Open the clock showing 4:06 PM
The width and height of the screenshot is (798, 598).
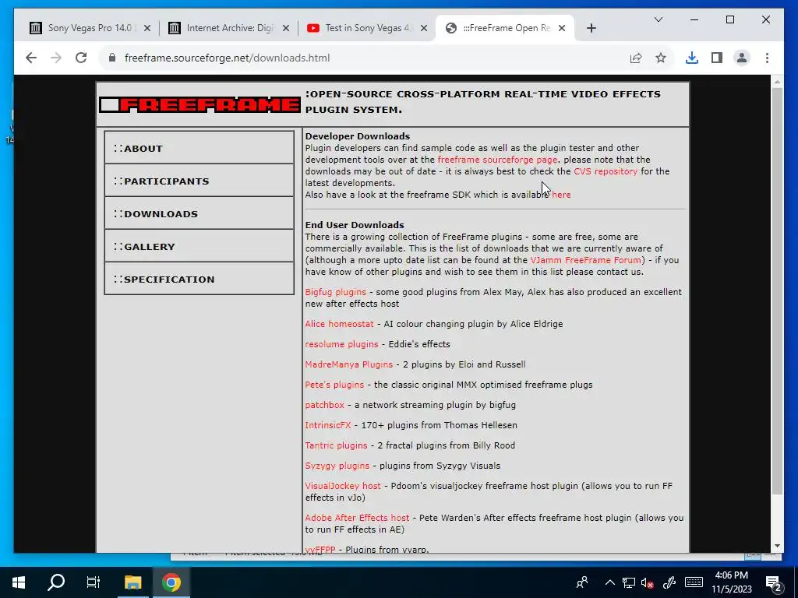click(731, 582)
